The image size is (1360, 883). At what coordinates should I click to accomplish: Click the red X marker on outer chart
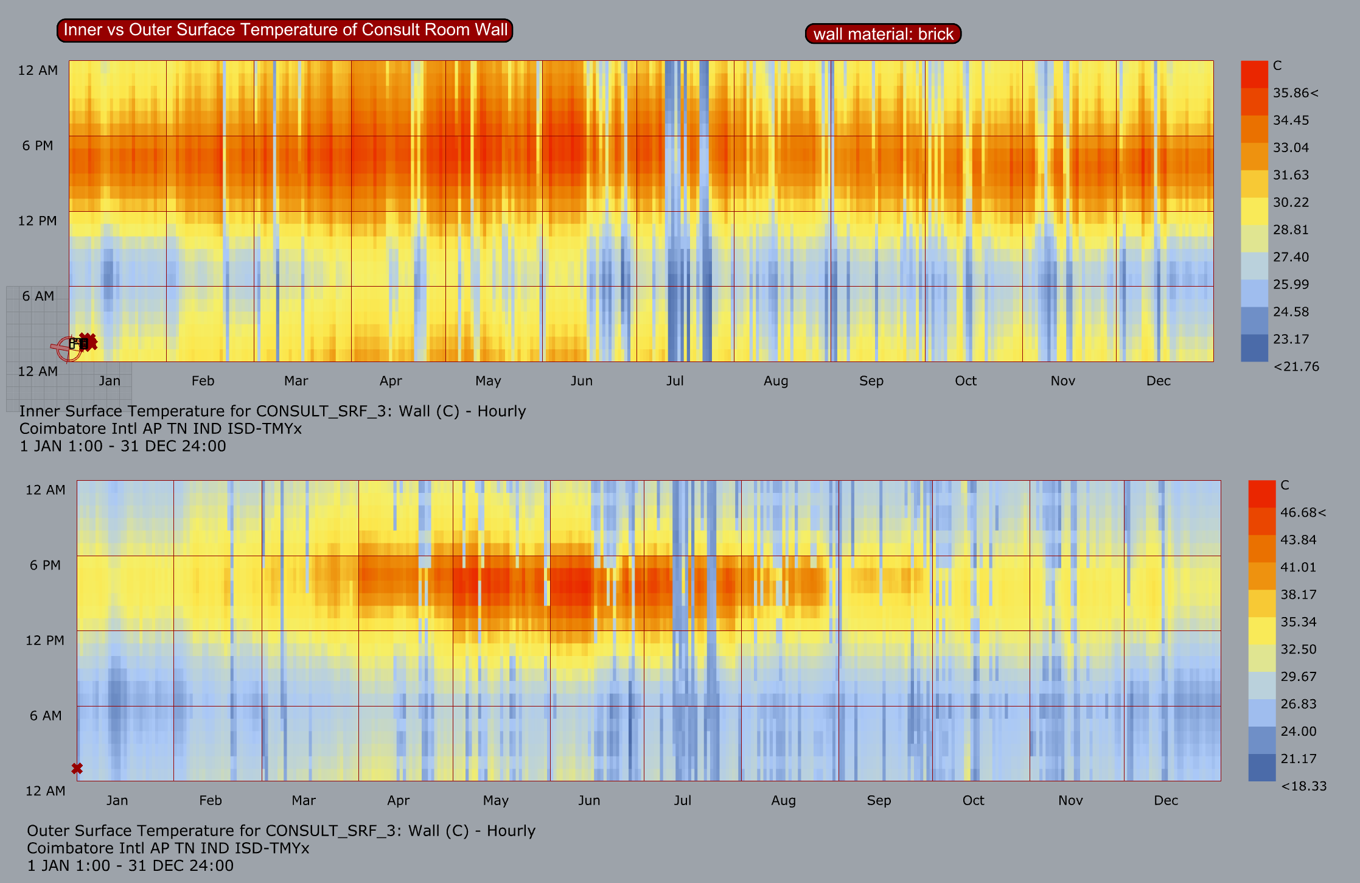click(77, 769)
